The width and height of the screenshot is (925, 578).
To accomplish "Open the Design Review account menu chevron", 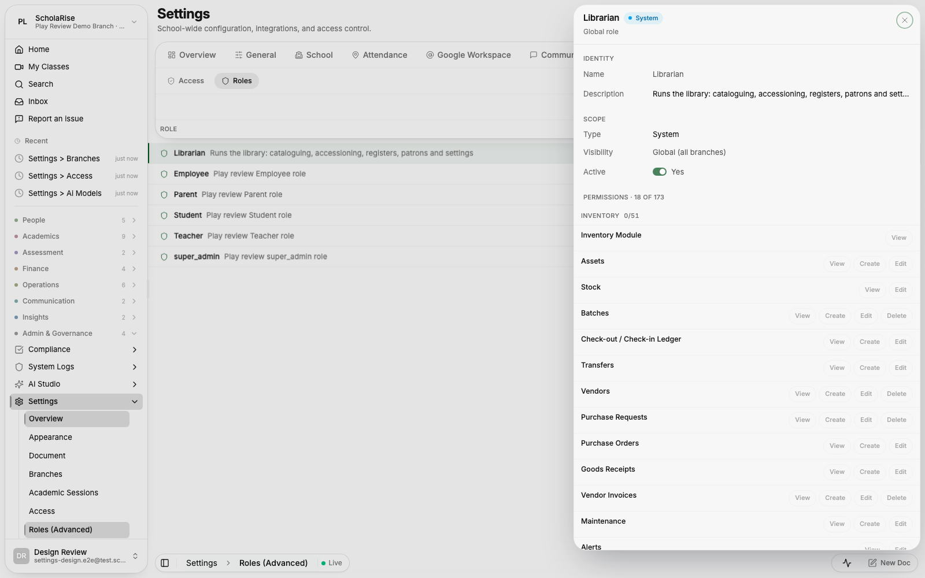I will (x=135, y=556).
